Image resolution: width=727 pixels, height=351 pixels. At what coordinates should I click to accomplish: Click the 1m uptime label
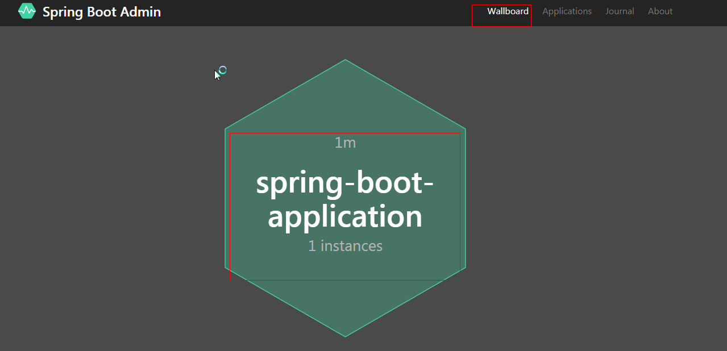click(345, 143)
